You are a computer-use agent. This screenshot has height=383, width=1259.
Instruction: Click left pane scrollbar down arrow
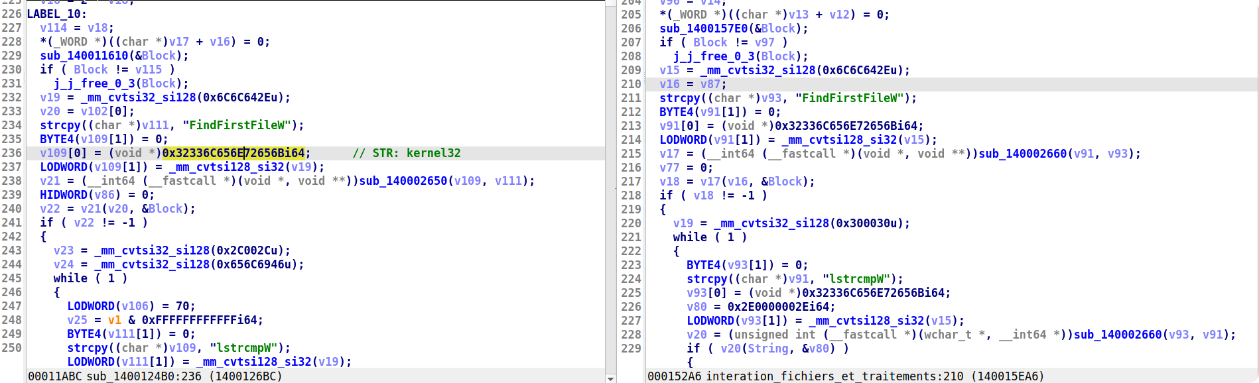click(x=610, y=378)
